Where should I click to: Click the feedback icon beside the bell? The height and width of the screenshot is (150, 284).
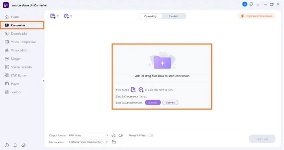[23, 145]
